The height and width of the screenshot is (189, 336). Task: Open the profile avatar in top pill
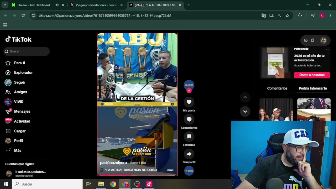(x=323, y=40)
